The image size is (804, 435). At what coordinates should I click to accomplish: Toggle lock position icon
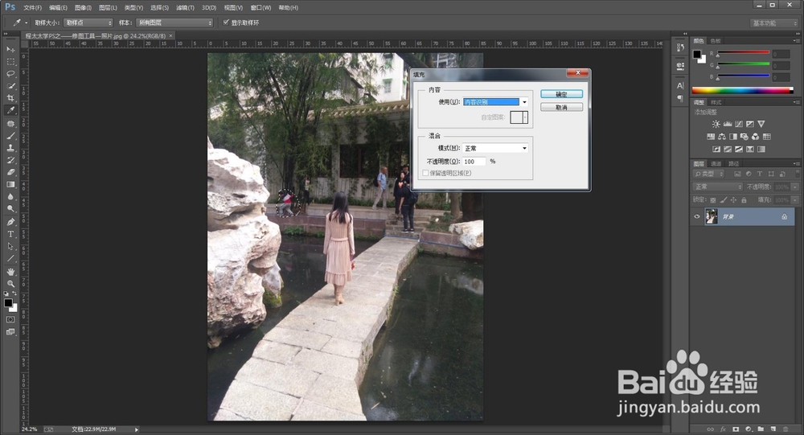[734, 200]
